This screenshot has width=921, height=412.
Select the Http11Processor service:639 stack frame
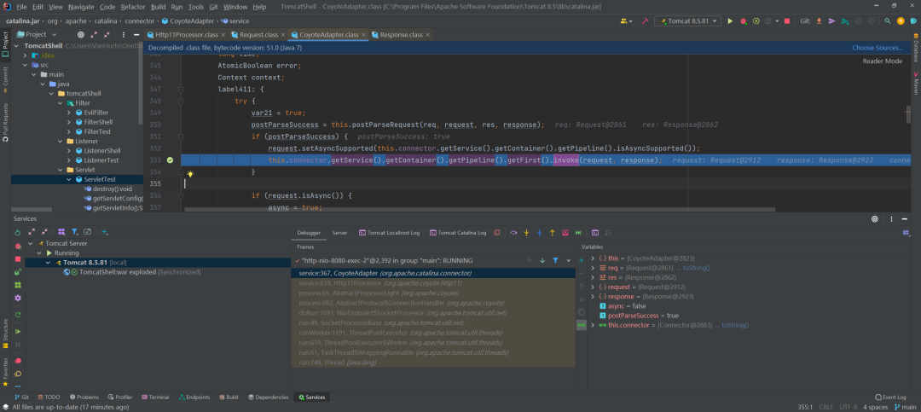click(x=433, y=282)
